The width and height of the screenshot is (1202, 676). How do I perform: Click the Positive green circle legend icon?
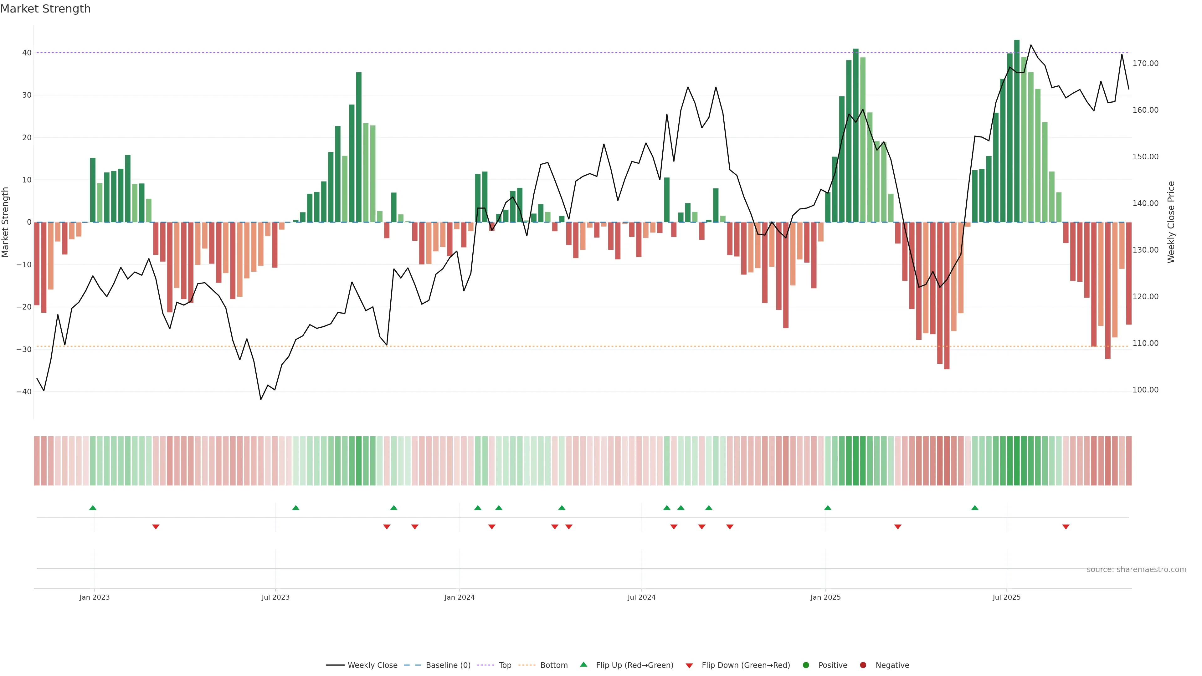[x=806, y=665]
